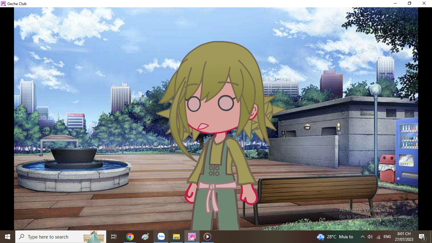Restore down the Gacha Club window
The image size is (432, 243).
410,3
